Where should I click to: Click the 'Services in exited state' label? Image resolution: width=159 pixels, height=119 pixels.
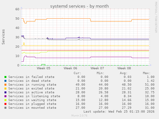[x=31, y=89]
